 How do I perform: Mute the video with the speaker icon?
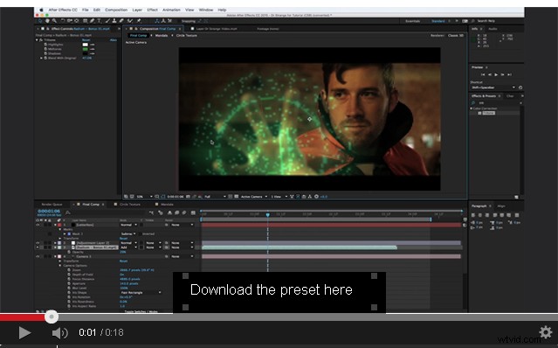click(x=59, y=332)
